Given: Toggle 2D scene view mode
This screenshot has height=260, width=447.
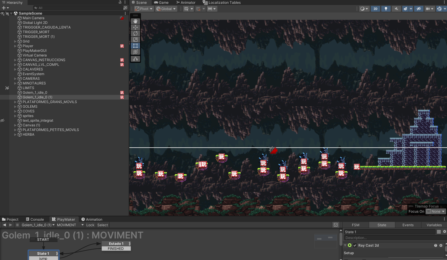Looking at the screenshot, I should (375, 9).
